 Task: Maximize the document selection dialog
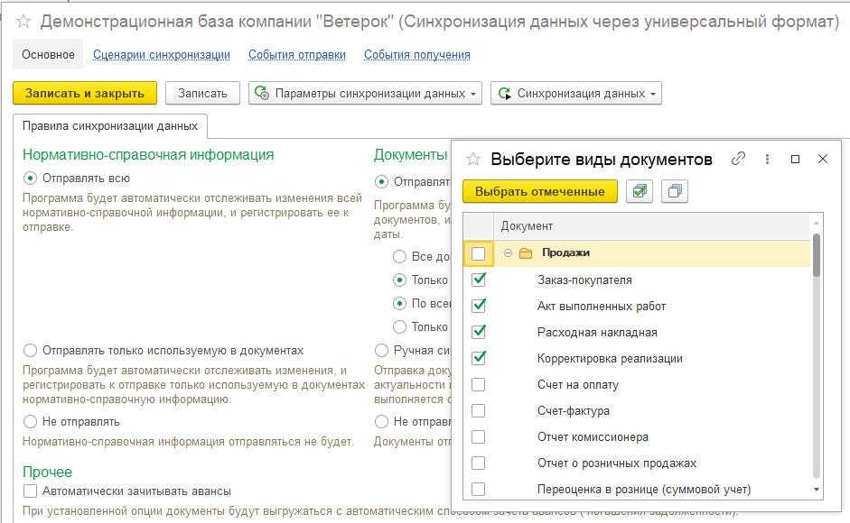click(x=795, y=159)
